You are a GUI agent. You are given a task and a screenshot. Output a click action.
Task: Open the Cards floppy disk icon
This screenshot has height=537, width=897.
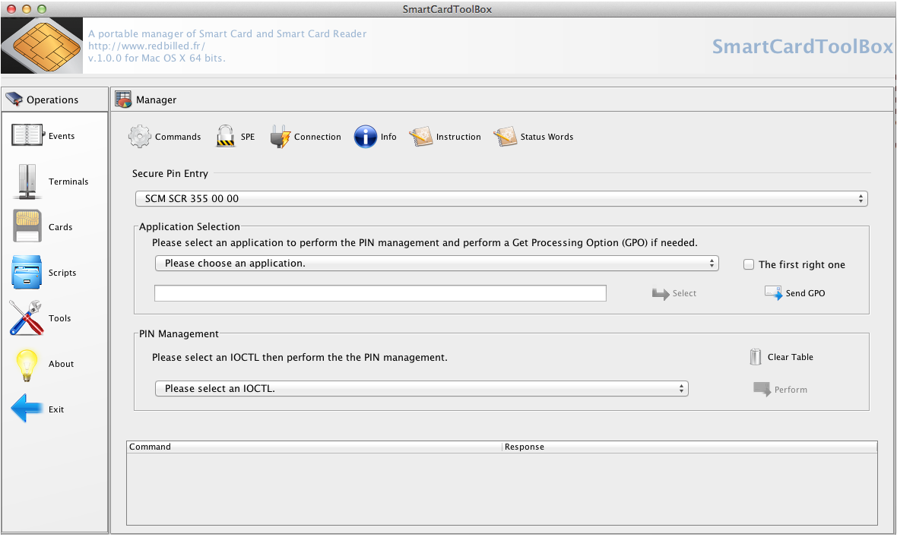point(27,226)
